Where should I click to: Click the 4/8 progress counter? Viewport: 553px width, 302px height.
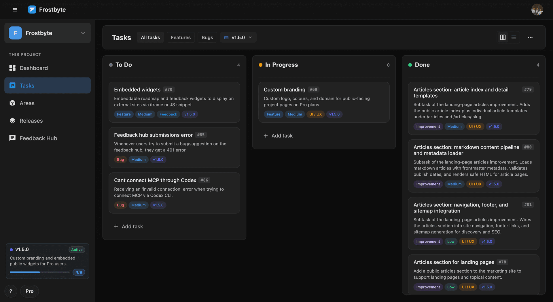coord(79,272)
